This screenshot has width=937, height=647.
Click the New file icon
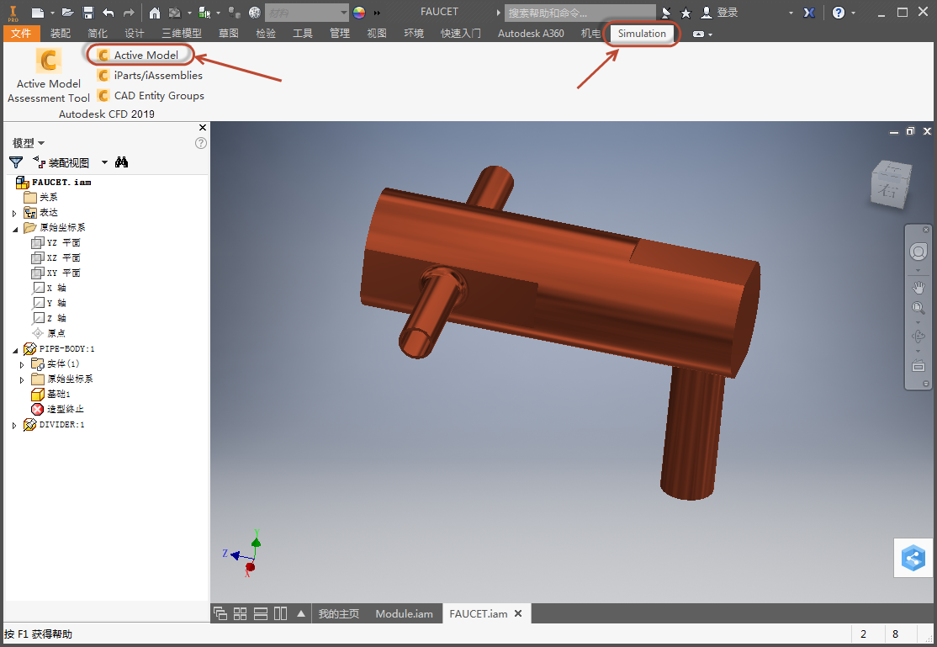point(38,13)
